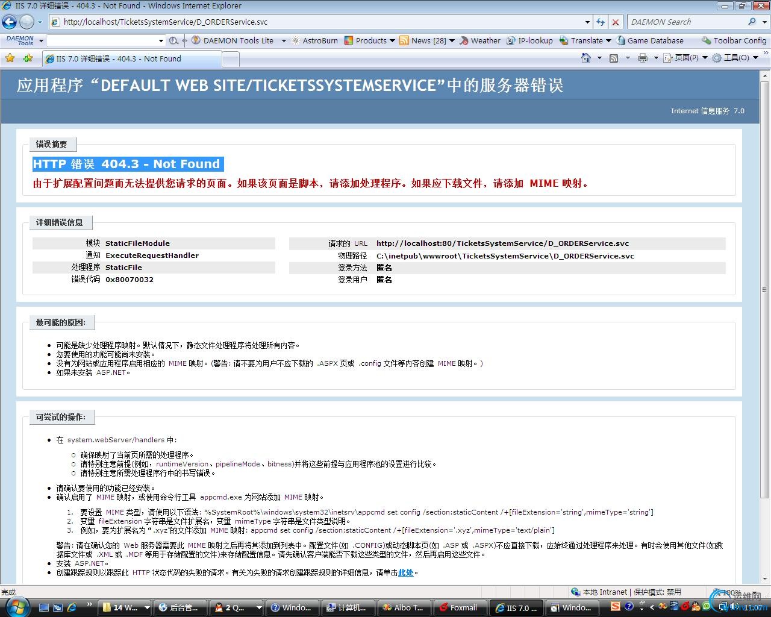
Task: Open the help question mark tray icon
Action: 628,606
